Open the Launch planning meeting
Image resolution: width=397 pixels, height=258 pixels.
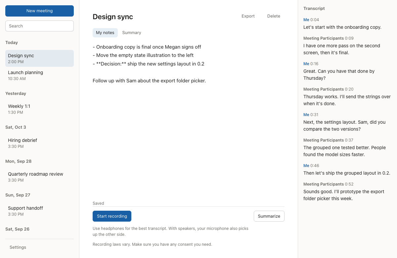[x=39, y=75]
